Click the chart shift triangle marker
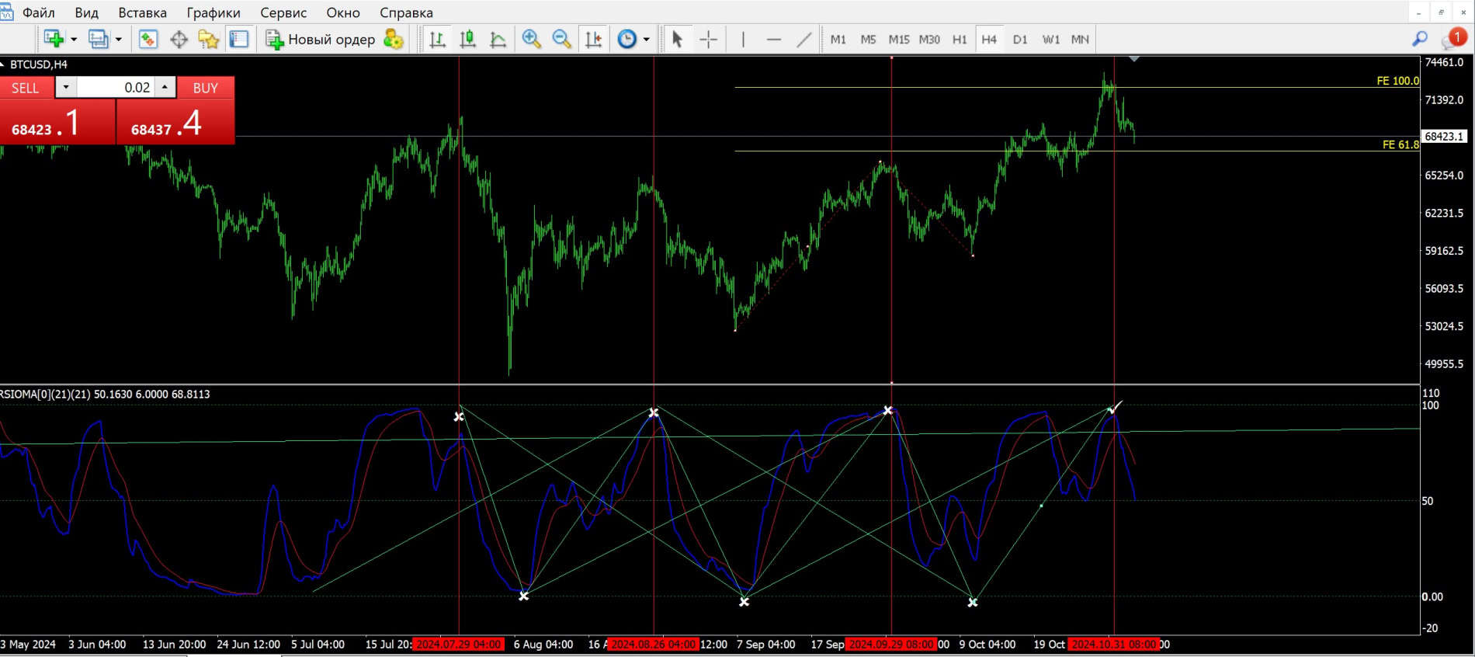Image resolution: width=1475 pixels, height=657 pixels. pyautogui.click(x=1134, y=59)
